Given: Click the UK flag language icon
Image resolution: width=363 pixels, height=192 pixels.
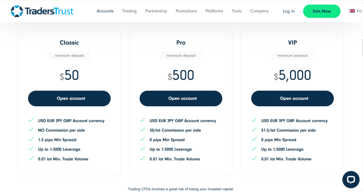Looking at the screenshot, I should [x=352, y=11].
